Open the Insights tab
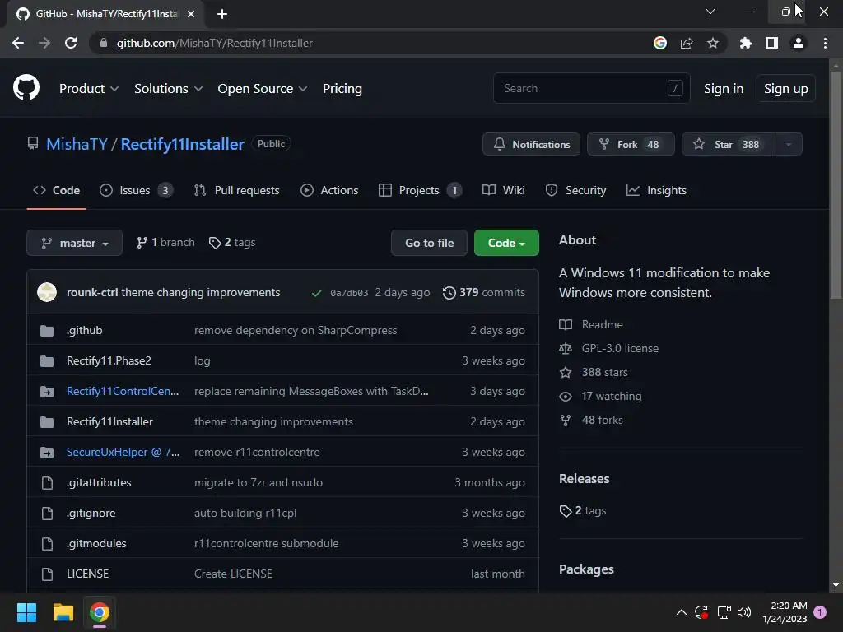The image size is (843, 632). click(x=656, y=190)
